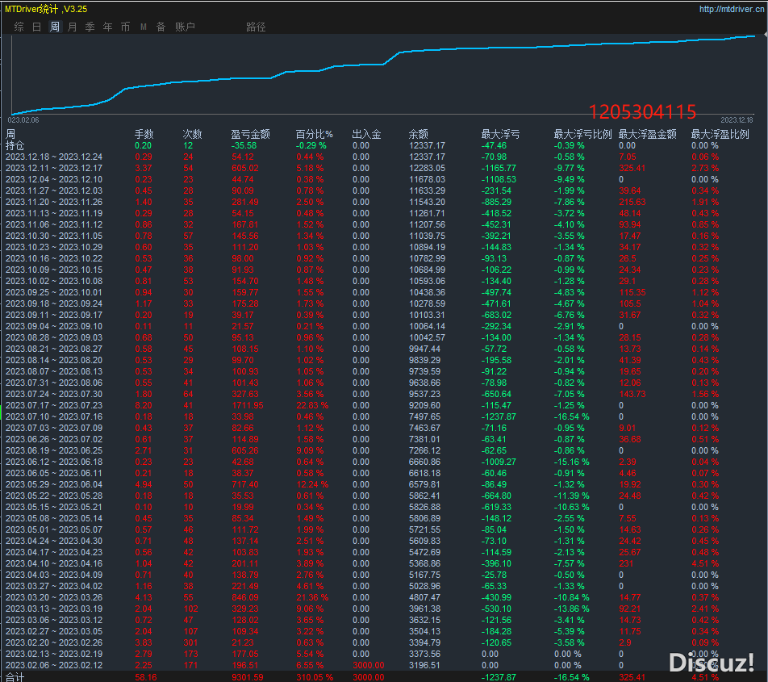Select the 合计 totals row label
The width and height of the screenshot is (768, 682).
click(x=15, y=677)
